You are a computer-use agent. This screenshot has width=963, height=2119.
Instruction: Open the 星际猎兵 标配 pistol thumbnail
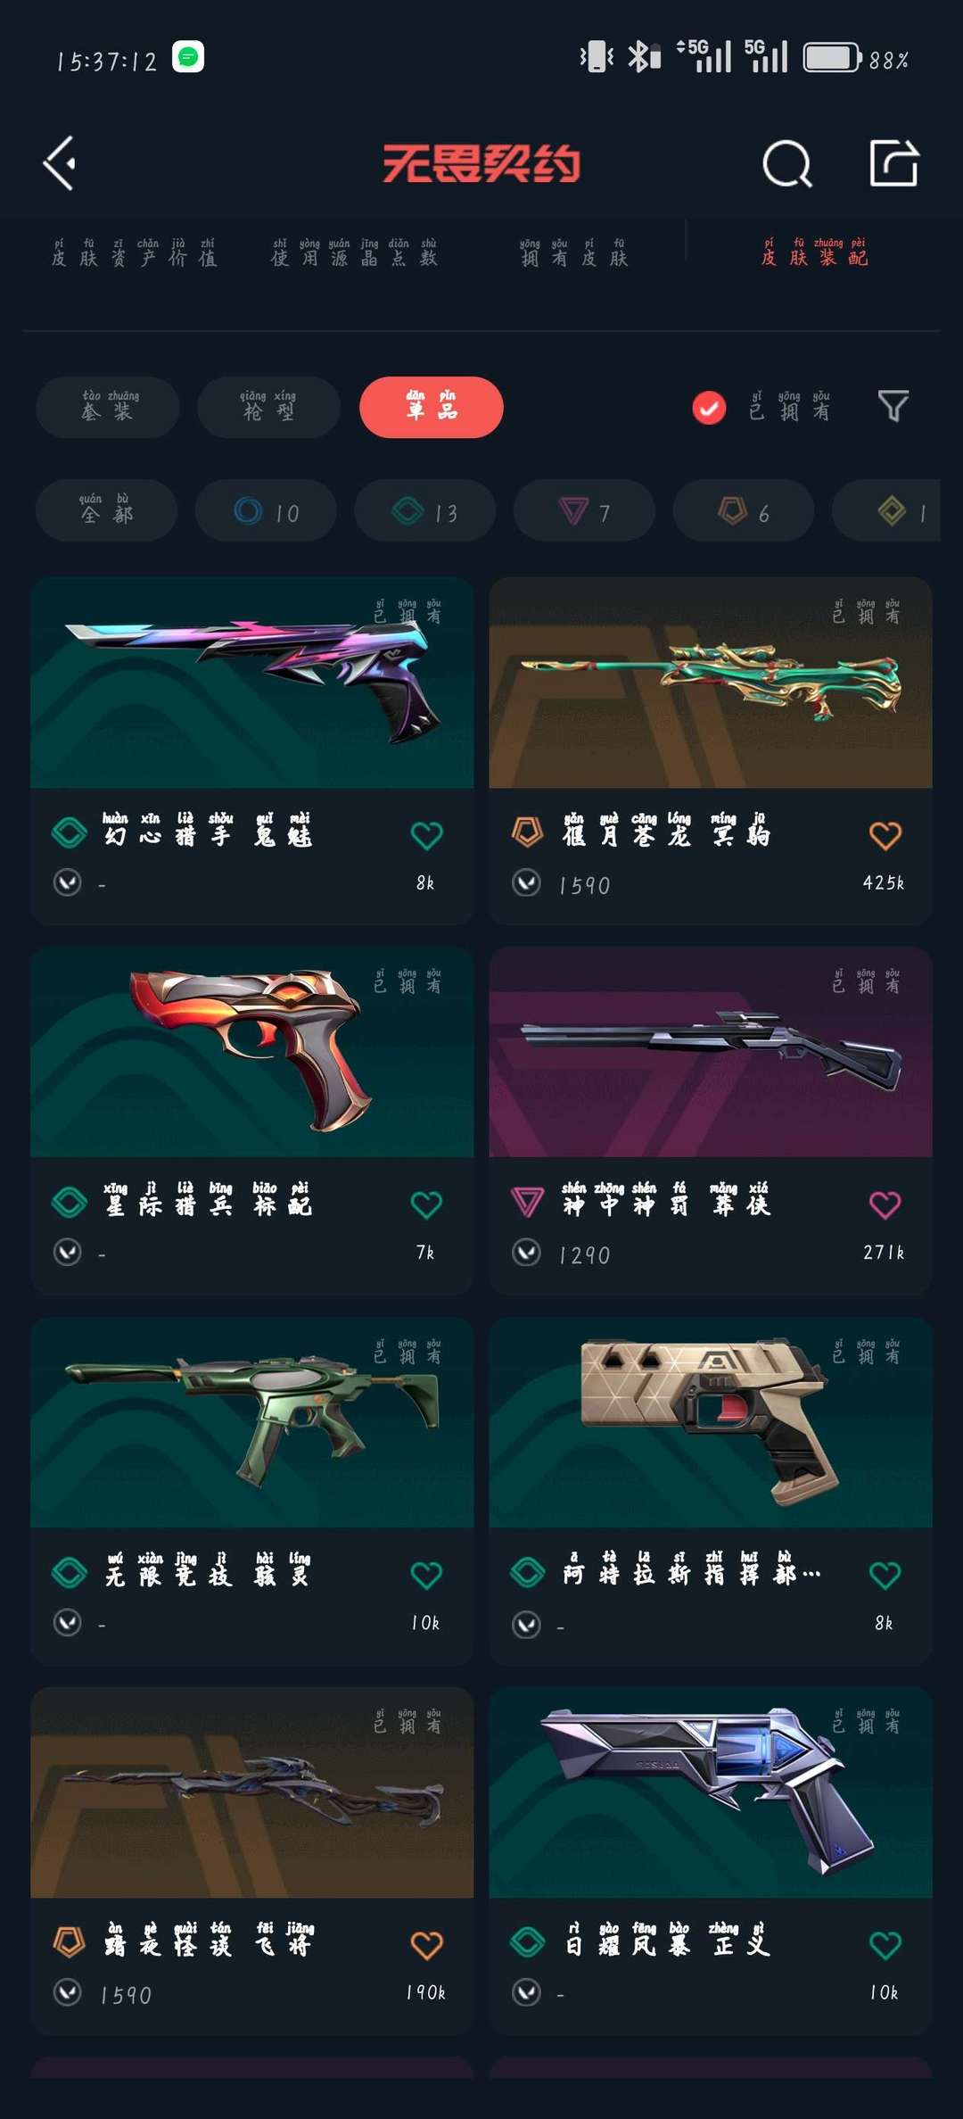point(252,1052)
